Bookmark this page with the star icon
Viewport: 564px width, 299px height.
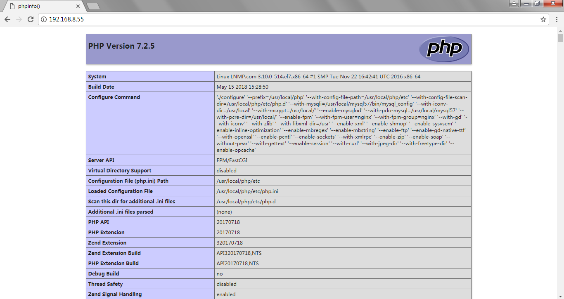tap(543, 19)
